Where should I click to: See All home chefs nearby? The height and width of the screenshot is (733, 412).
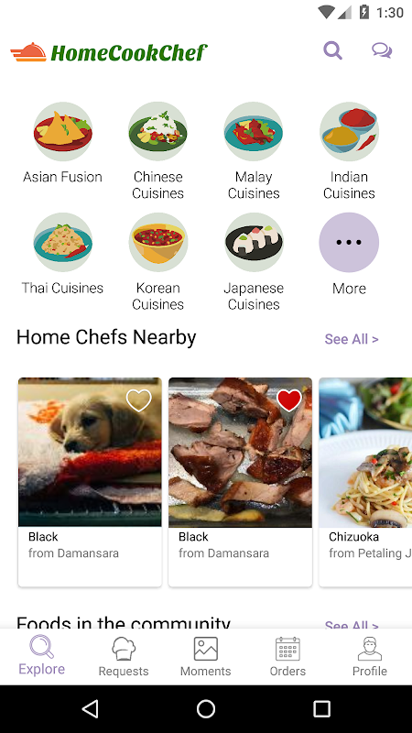pos(352,339)
